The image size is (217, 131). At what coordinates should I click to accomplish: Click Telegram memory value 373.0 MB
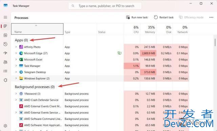[148, 72]
